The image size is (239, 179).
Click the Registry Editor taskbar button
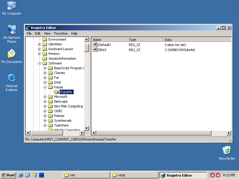[183, 175]
